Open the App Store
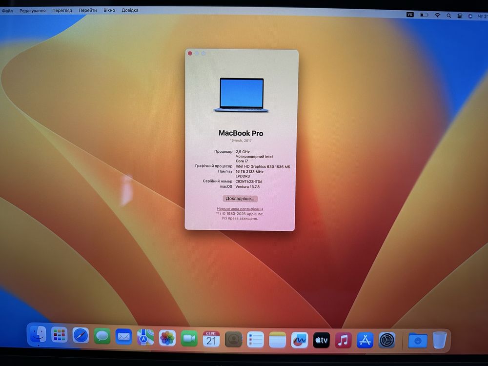The height and width of the screenshot is (366, 488). point(365,340)
